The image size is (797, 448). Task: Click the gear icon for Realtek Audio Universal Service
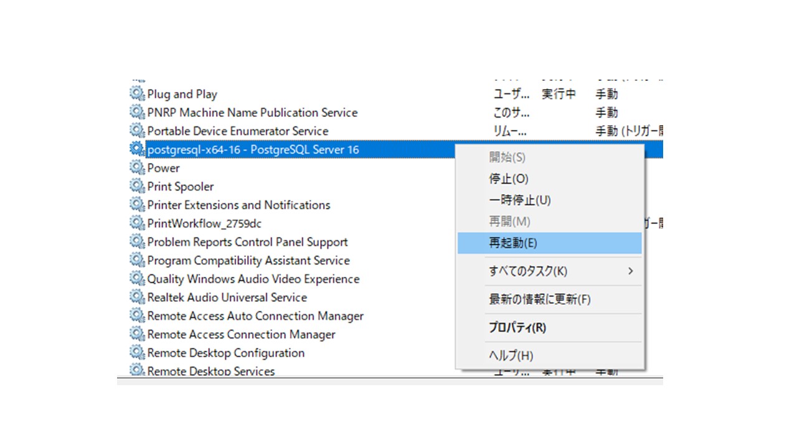click(137, 297)
